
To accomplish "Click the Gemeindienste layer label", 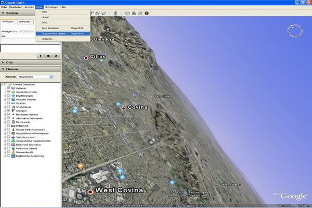I will click(24, 152).
